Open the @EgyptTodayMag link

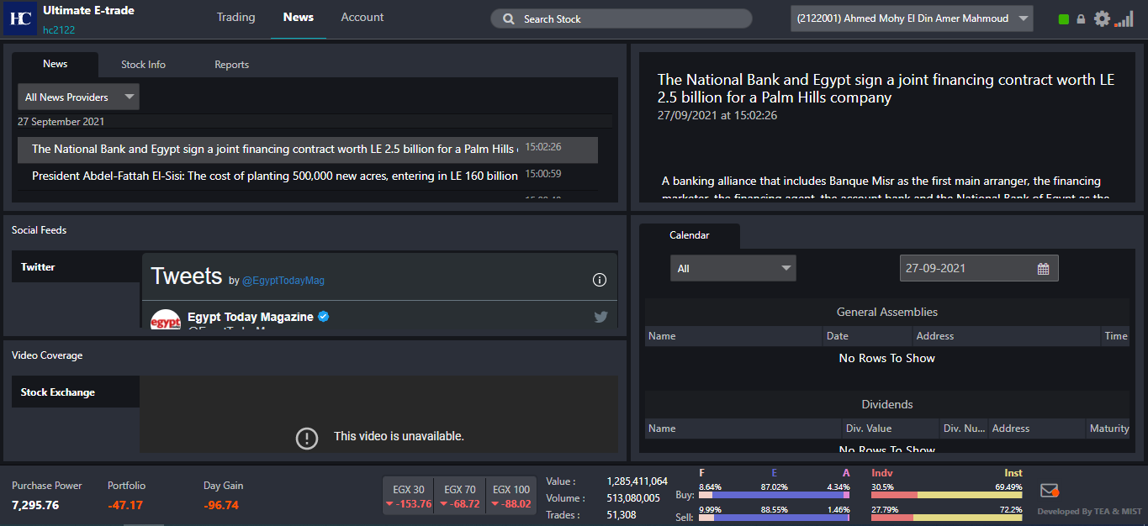tap(283, 281)
